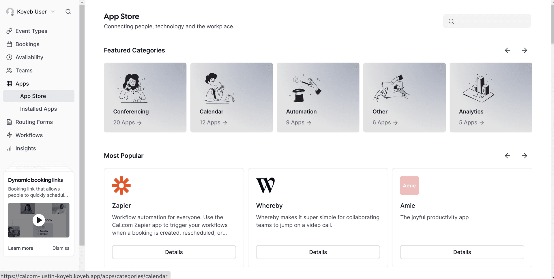Open the Analytics 5 Apps link
Image resolution: width=554 pixels, height=279 pixels.
pos(471,122)
